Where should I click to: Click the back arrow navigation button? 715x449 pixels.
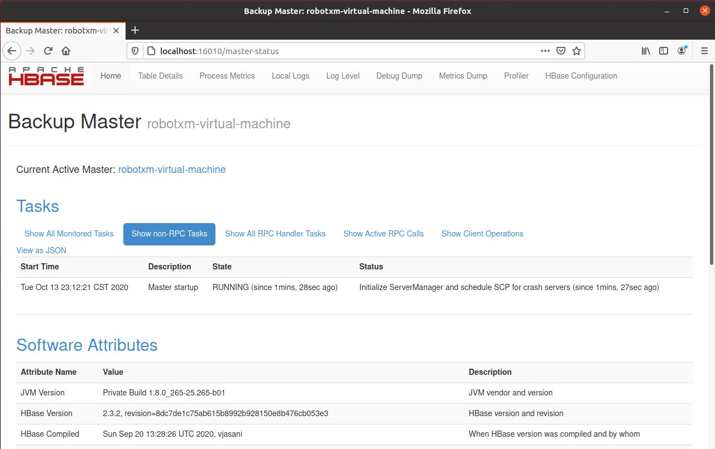coord(13,51)
